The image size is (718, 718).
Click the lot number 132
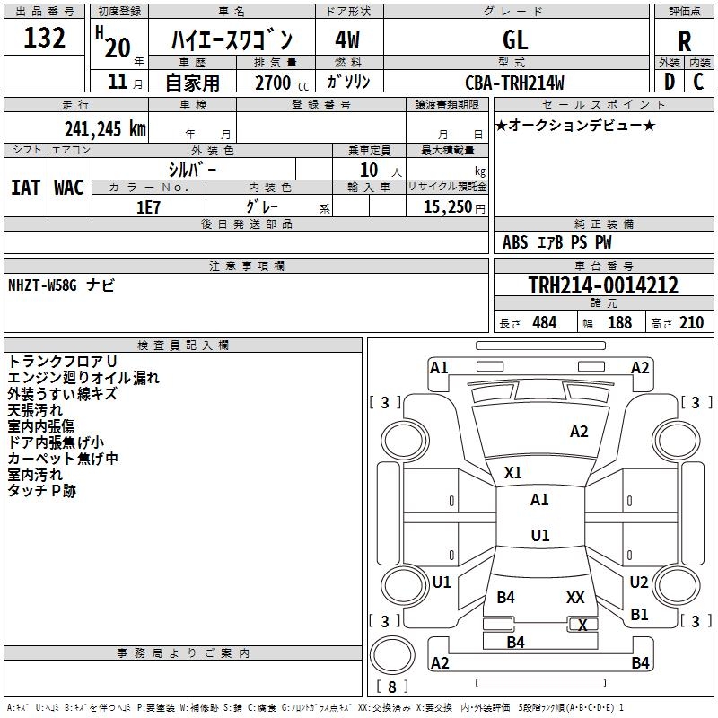click(44, 38)
